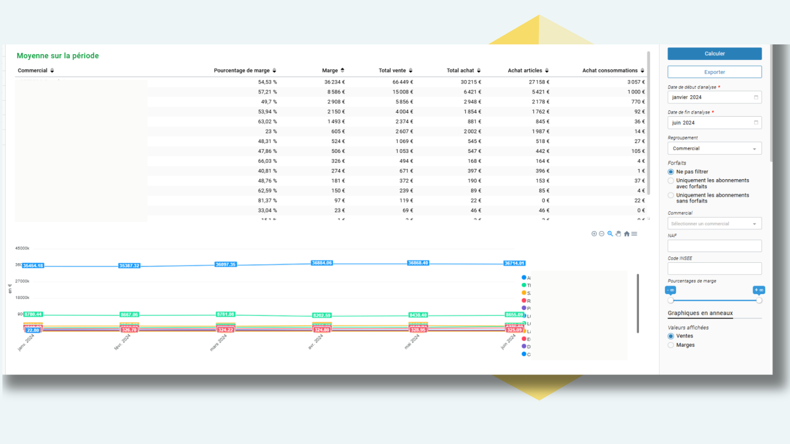Viewport: 790px width, 444px height.
Task: Click the janvier 2024 start date field
Action: 714,97
